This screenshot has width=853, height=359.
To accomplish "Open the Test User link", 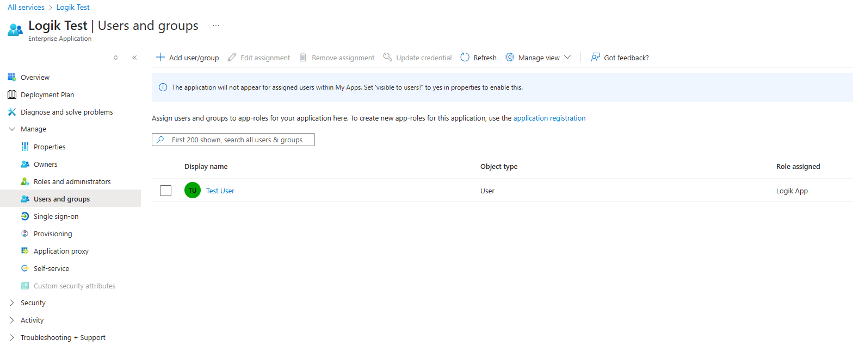I will pyautogui.click(x=220, y=191).
